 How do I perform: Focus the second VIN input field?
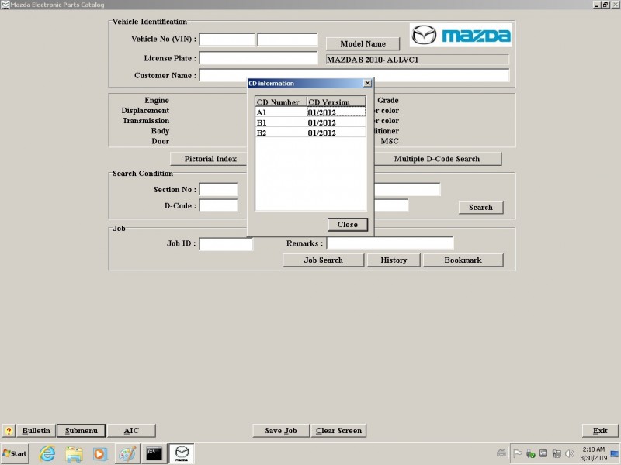[287, 40]
